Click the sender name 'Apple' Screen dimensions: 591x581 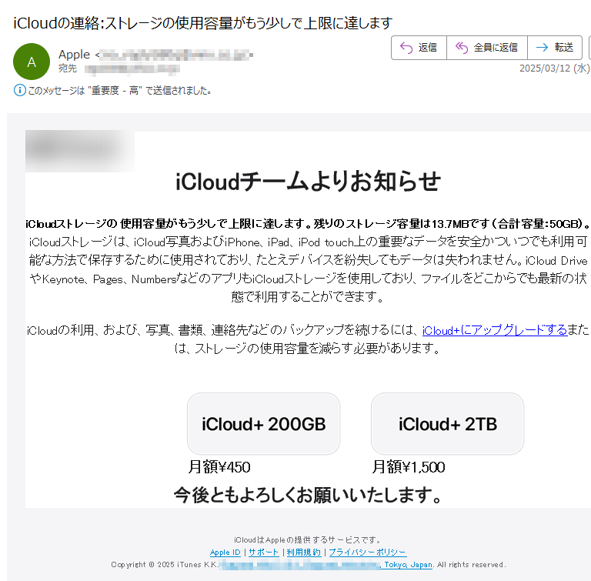coord(74,55)
